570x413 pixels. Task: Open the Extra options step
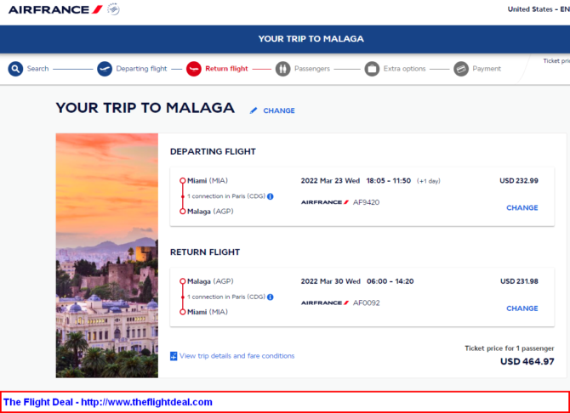pyautogui.click(x=405, y=69)
